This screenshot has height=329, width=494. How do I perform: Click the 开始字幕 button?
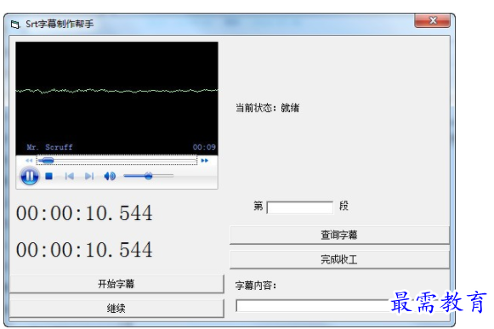click(x=116, y=284)
